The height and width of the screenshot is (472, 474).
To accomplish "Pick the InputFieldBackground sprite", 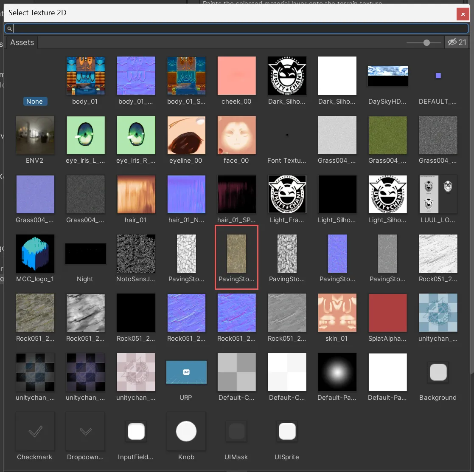I will point(136,431).
